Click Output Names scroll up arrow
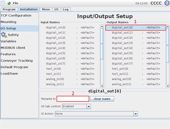Screen dimensions: 170x129 tap(168, 27)
